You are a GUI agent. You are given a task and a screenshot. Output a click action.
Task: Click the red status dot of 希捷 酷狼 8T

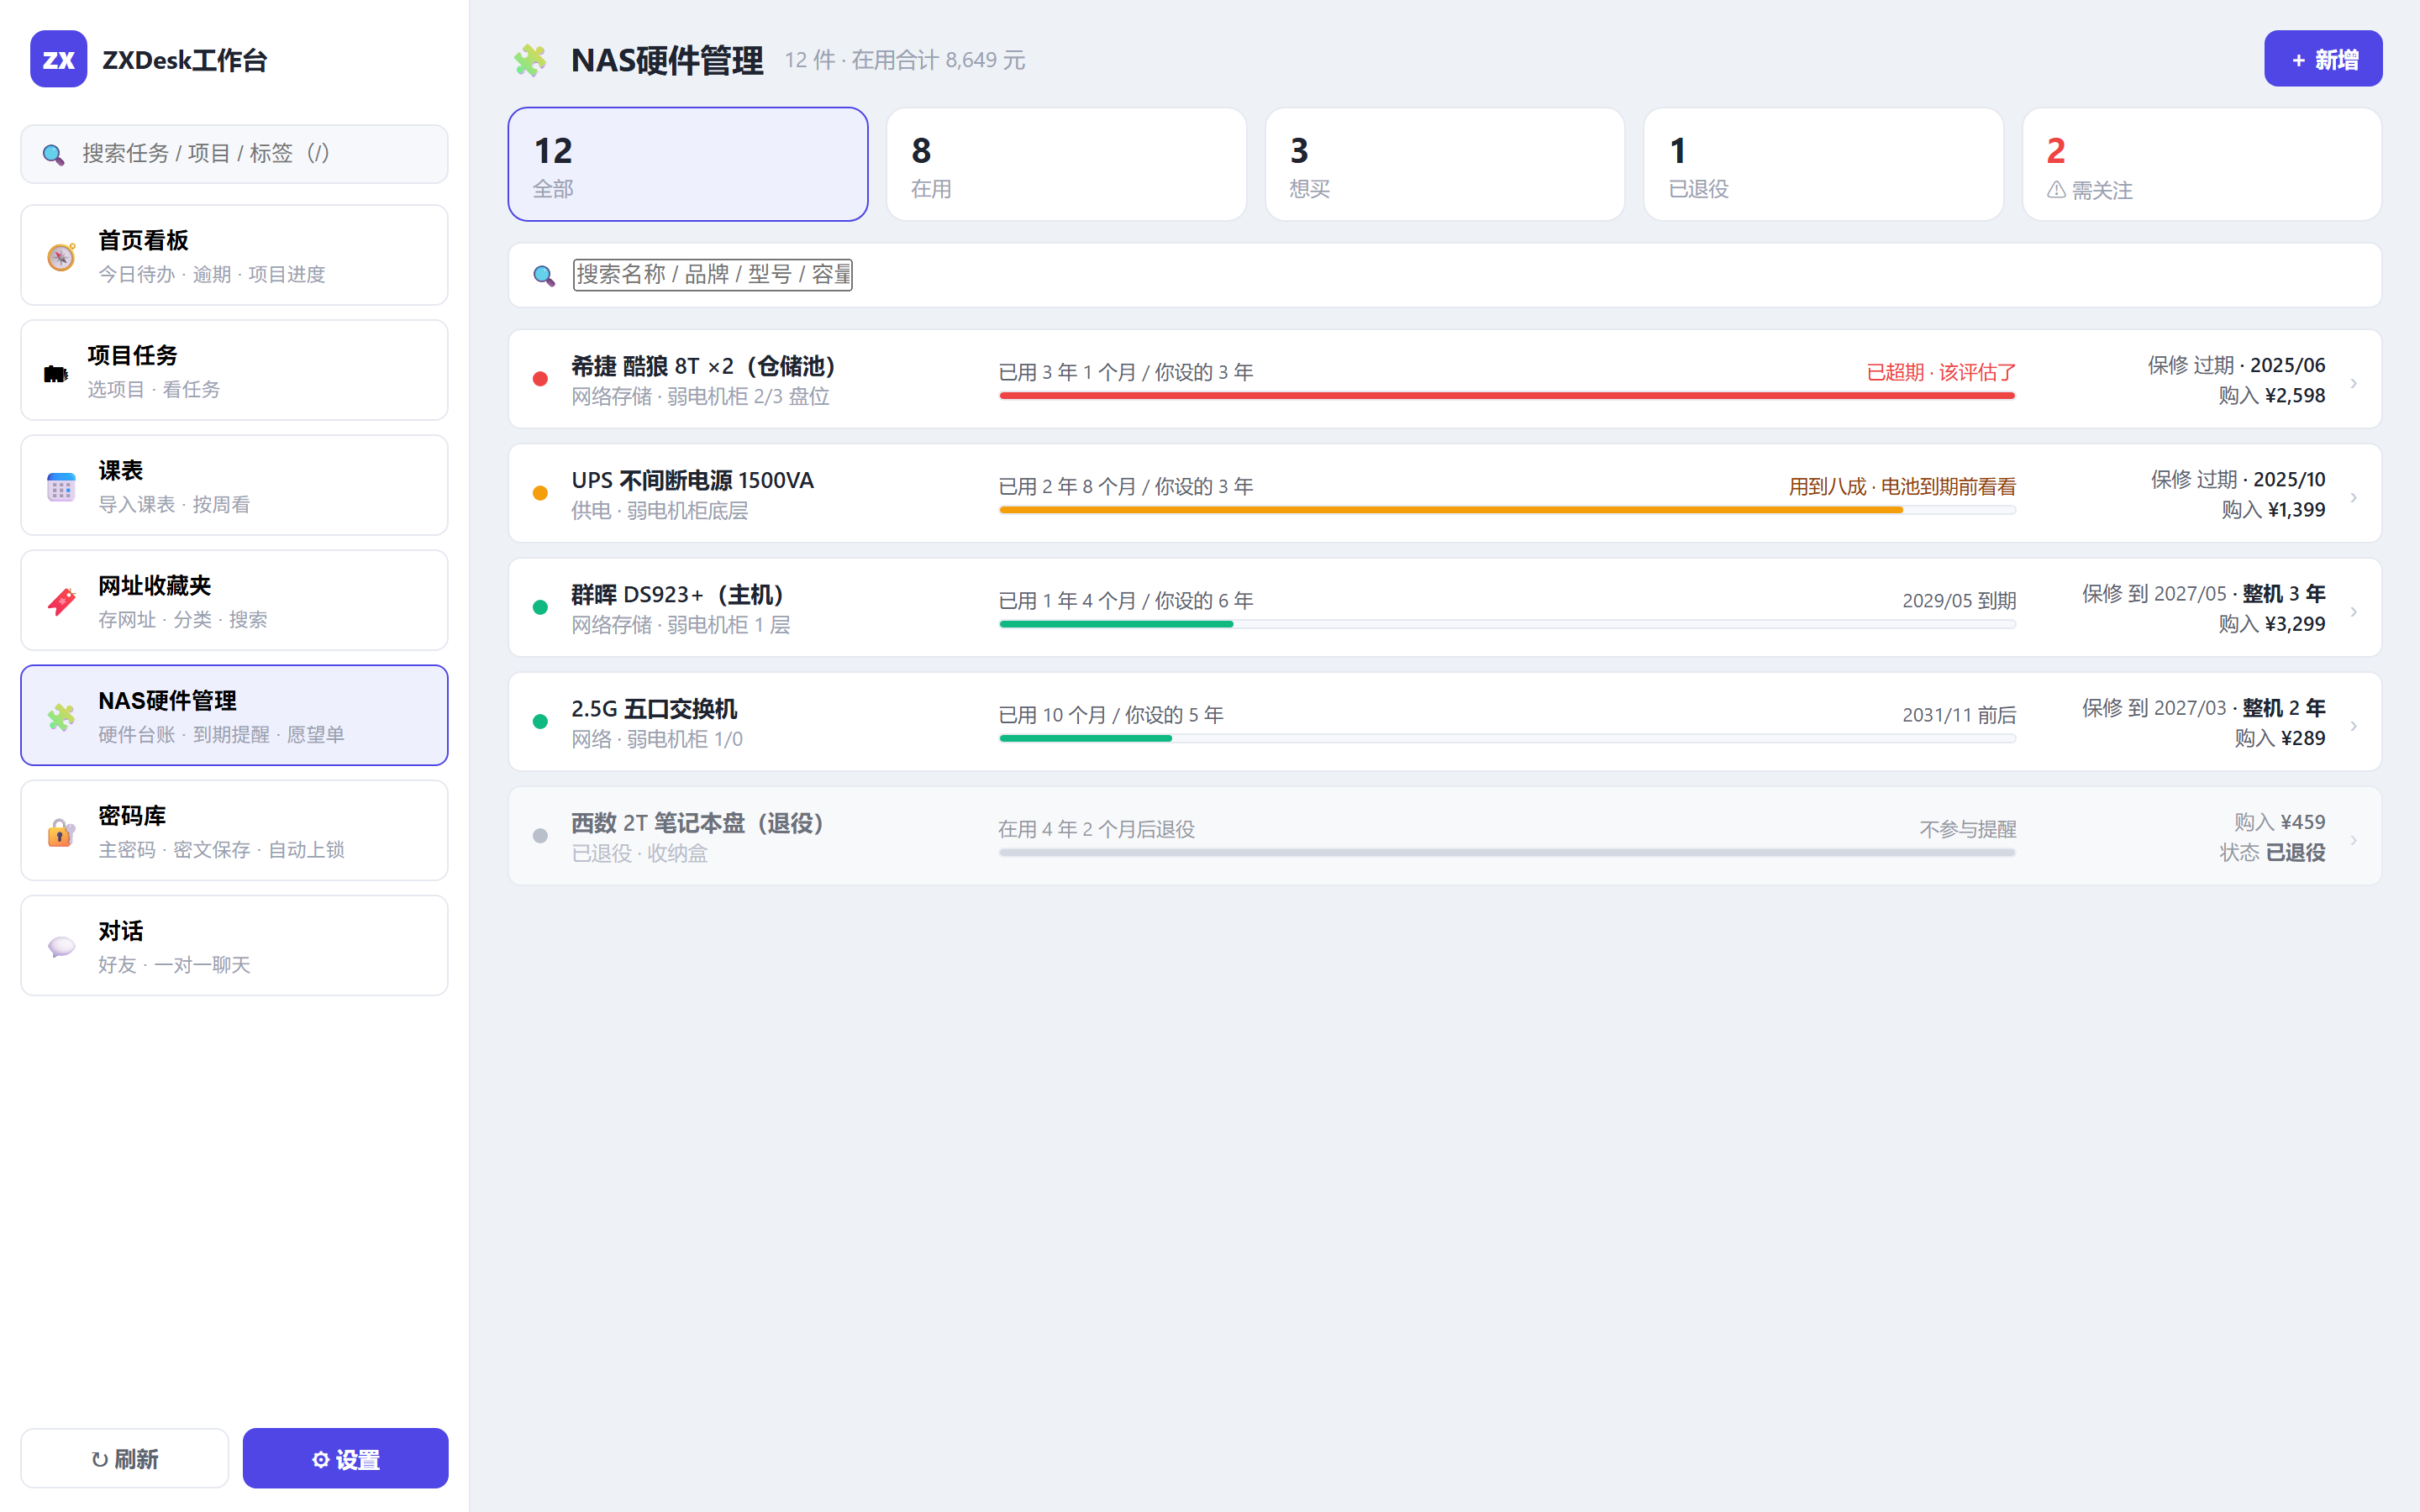pyautogui.click(x=540, y=379)
